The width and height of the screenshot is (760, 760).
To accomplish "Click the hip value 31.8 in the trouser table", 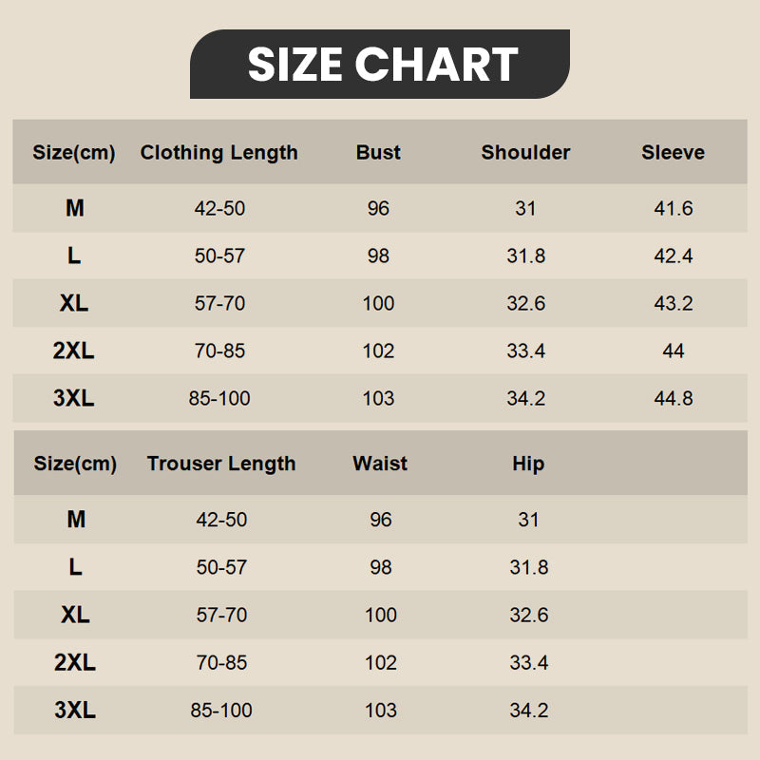I will [528, 567].
